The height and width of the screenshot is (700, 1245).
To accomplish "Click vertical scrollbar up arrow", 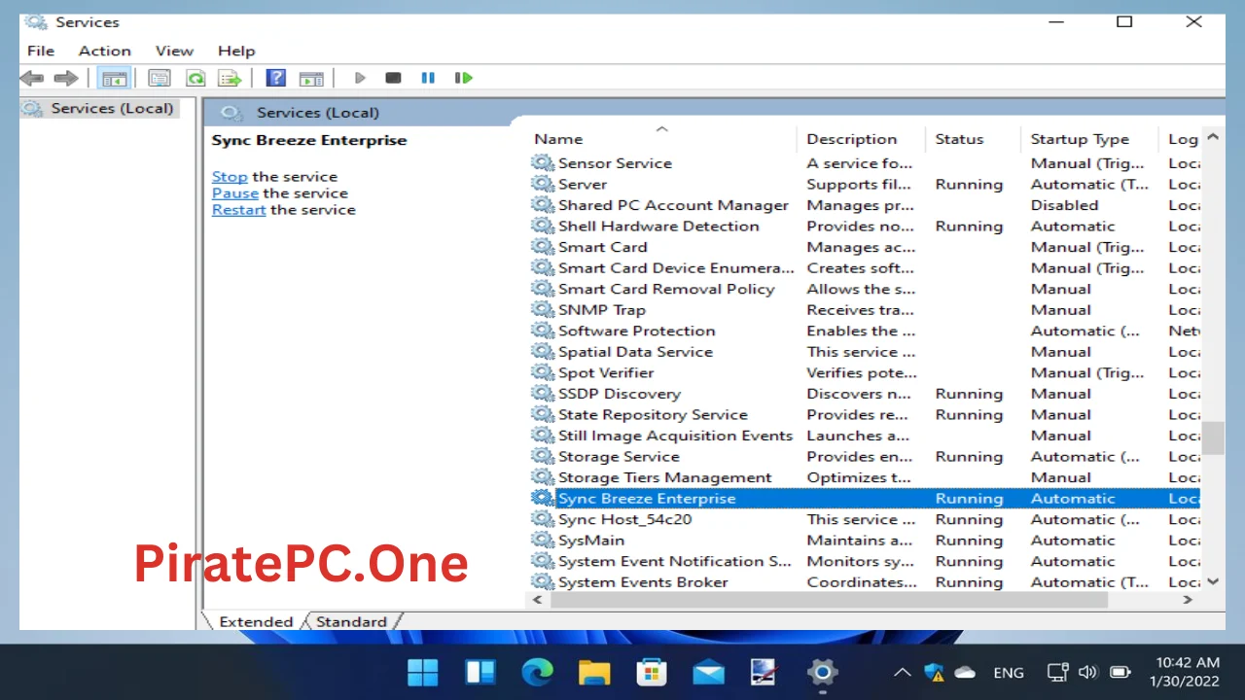I will click(x=1213, y=138).
